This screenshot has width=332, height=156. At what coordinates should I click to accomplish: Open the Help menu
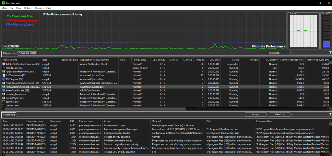pyautogui.click(x=49, y=8)
